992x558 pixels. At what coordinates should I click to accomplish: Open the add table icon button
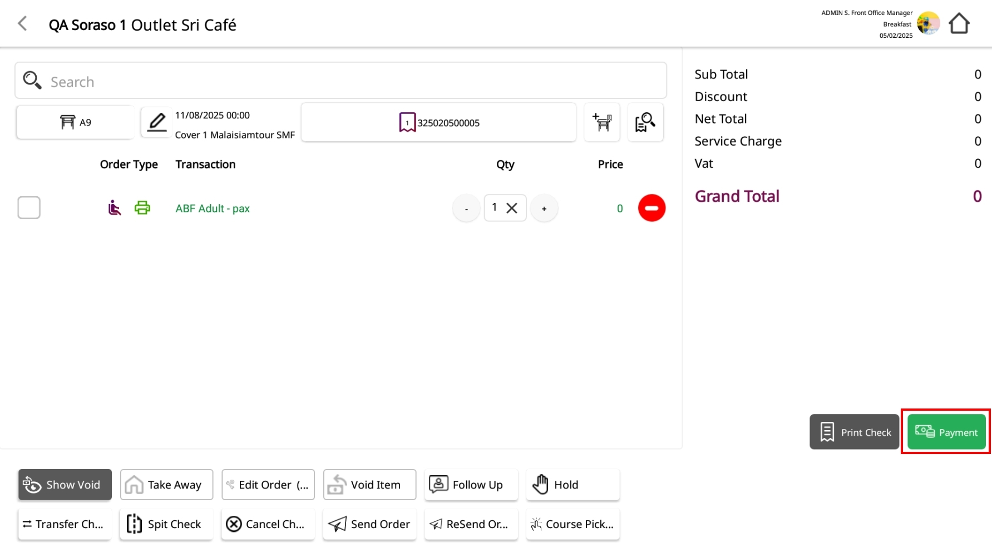(602, 122)
